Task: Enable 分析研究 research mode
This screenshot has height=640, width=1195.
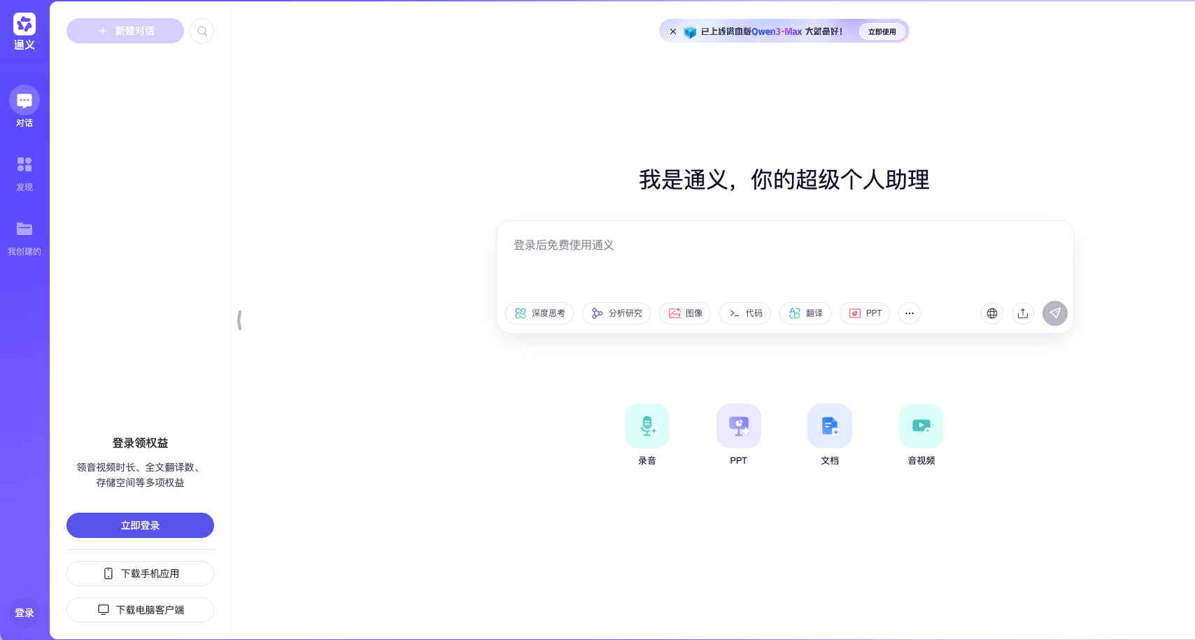Action: click(x=616, y=313)
